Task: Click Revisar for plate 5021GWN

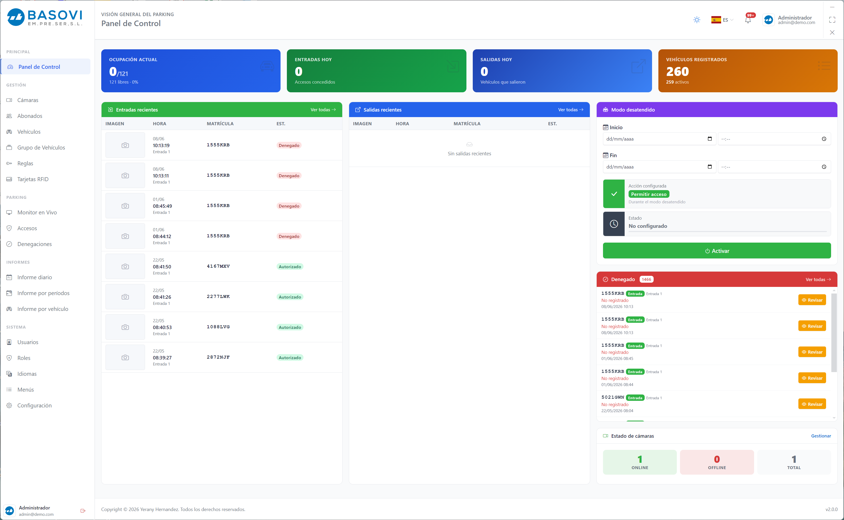Action: point(812,404)
